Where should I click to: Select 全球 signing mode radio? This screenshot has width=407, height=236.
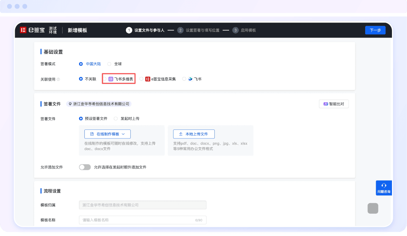[x=109, y=64]
